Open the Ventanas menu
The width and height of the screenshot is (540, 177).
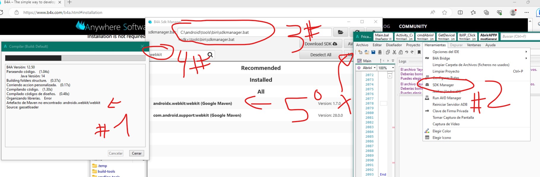click(x=474, y=45)
